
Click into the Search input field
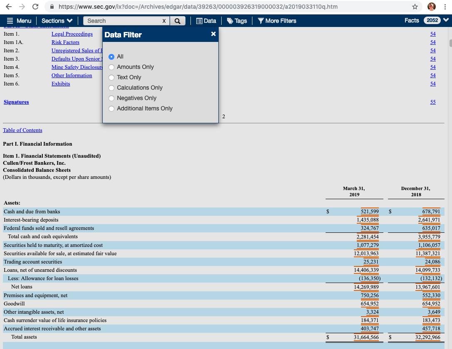[123, 21]
